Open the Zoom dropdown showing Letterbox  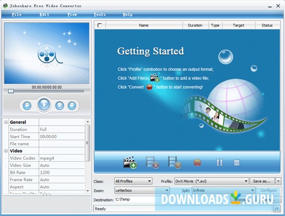click(x=142, y=191)
